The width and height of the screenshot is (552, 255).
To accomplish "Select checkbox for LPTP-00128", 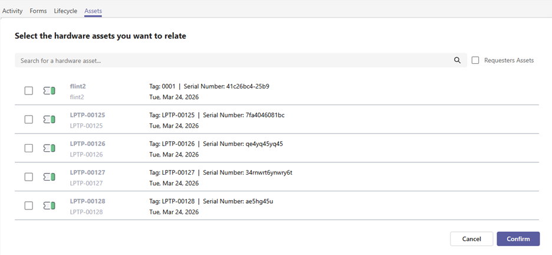I will pos(28,205).
